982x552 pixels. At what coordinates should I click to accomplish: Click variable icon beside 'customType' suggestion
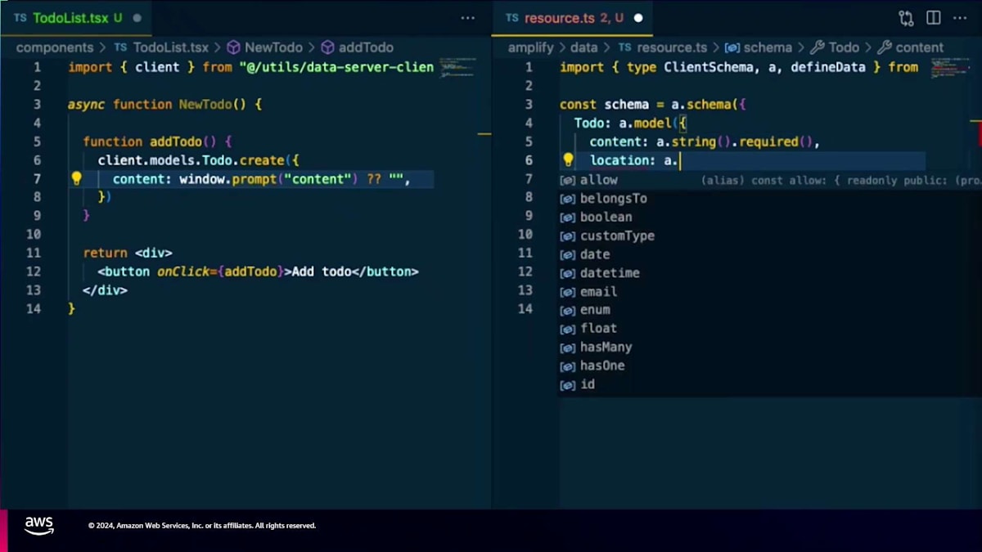tap(567, 236)
